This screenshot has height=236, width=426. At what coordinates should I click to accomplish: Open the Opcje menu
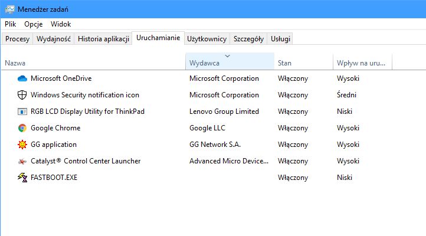(x=34, y=24)
